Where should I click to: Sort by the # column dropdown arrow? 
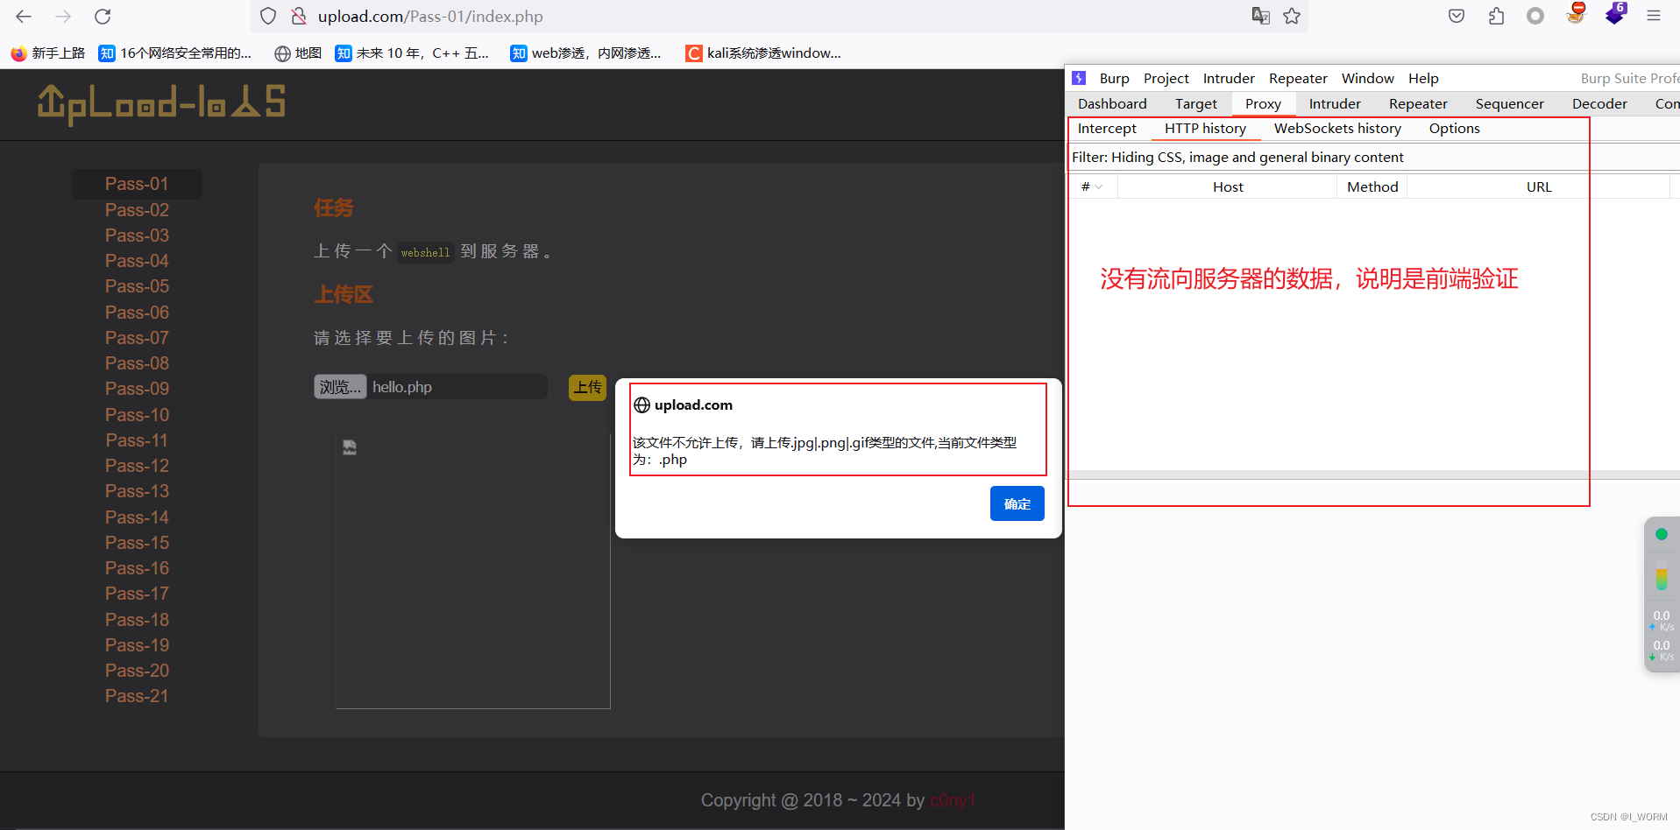point(1099,186)
